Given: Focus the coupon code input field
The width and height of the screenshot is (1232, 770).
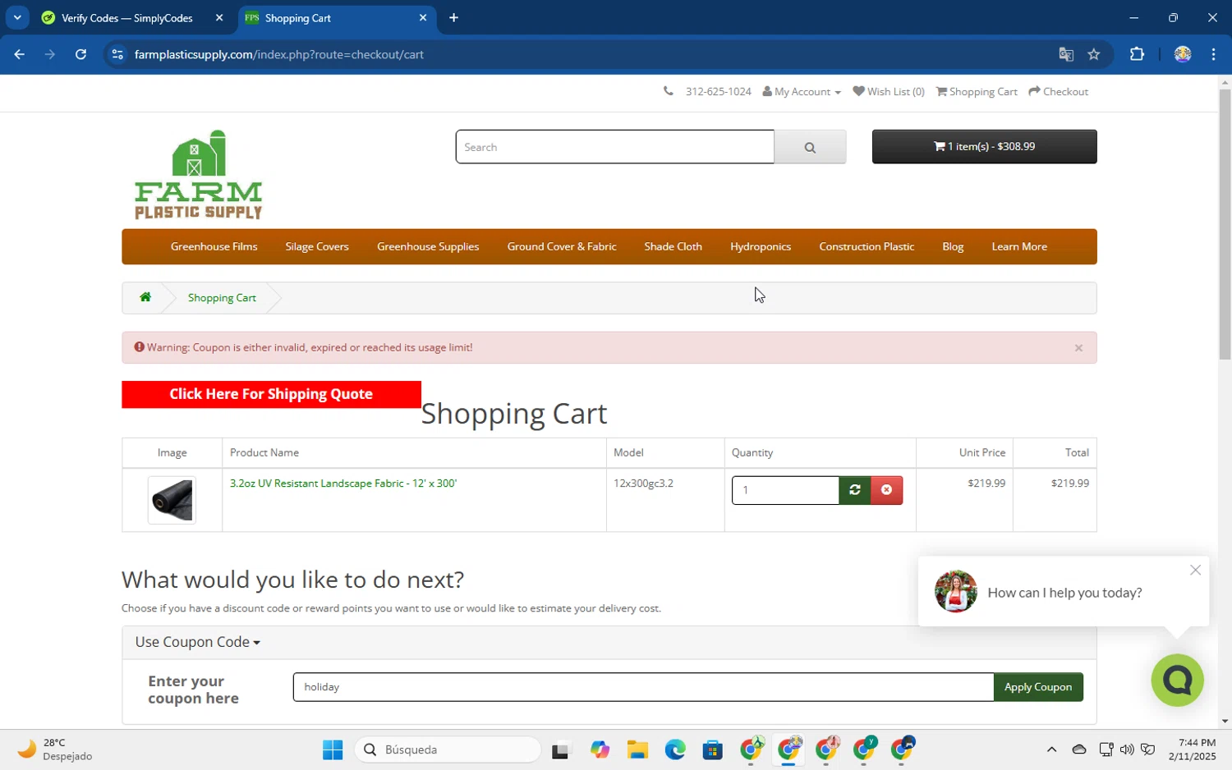Looking at the screenshot, I should click(x=643, y=687).
